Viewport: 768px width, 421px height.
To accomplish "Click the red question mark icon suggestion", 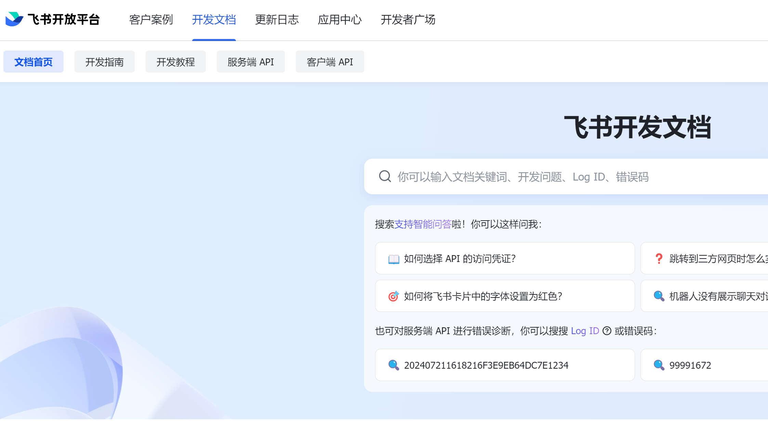I will 659,259.
